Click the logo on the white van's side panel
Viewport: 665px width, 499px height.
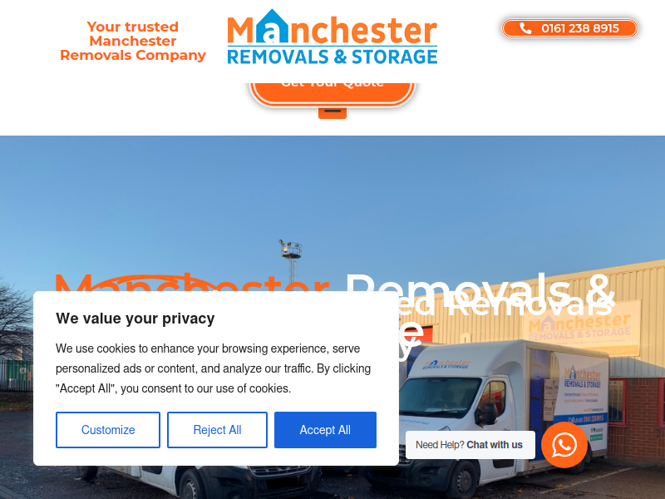(x=583, y=378)
